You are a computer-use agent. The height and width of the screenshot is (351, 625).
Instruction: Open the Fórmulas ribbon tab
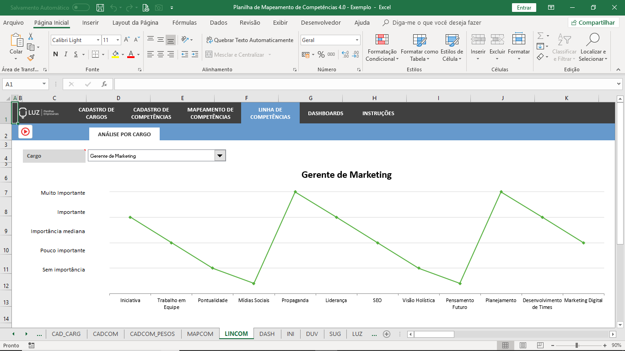click(x=184, y=23)
